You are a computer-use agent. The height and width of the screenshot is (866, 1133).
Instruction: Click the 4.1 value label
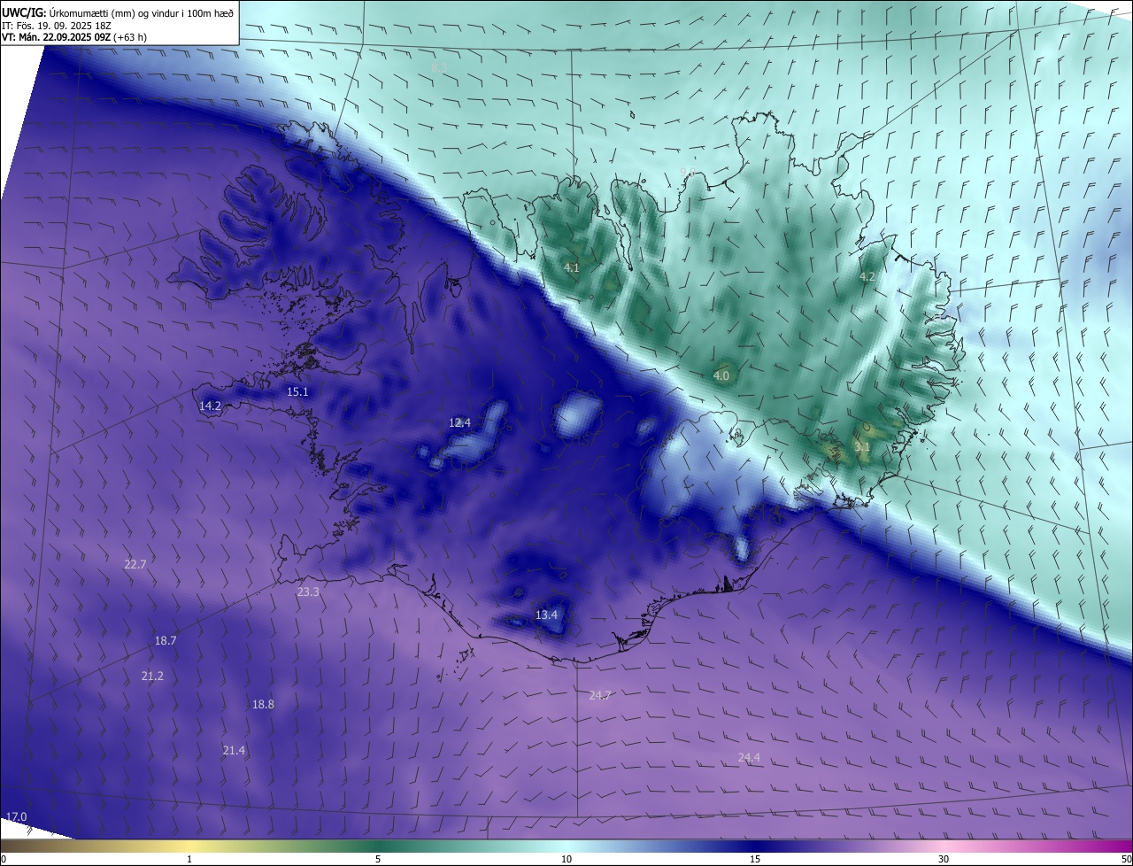pos(571,267)
